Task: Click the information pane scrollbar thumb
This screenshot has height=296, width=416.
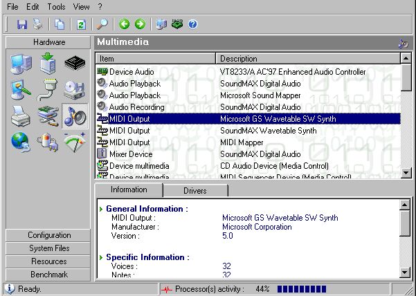Action: pos(405,223)
